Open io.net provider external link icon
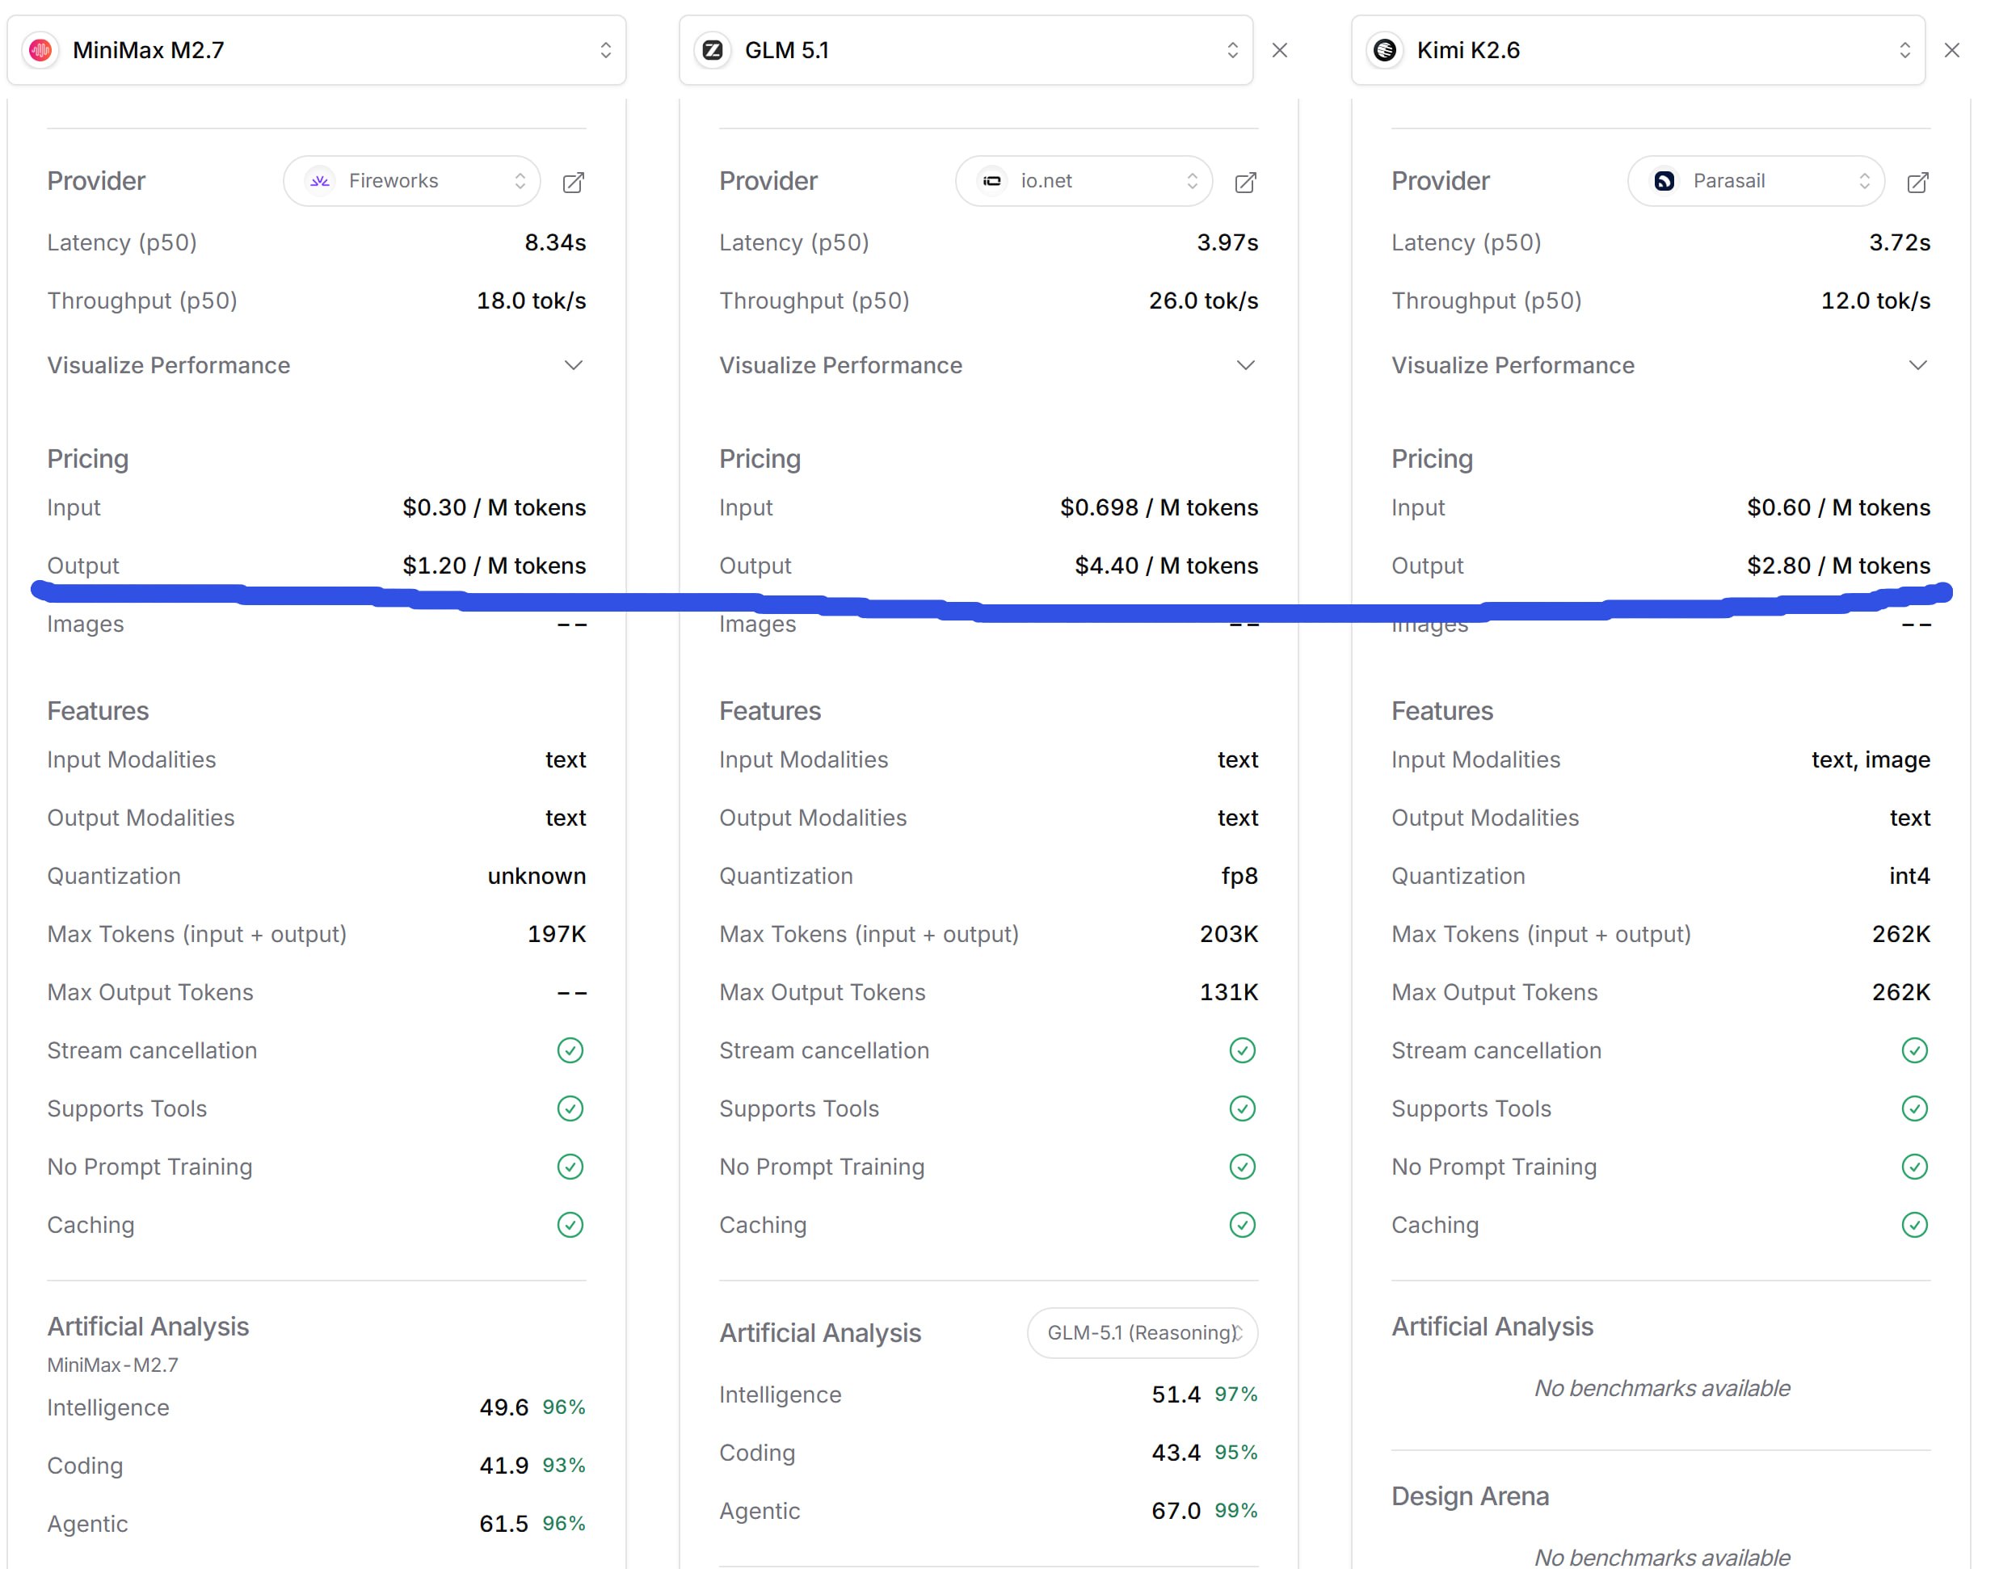Image resolution: width=1999 pixels, height=1569 pixels. pos(1245,182)
